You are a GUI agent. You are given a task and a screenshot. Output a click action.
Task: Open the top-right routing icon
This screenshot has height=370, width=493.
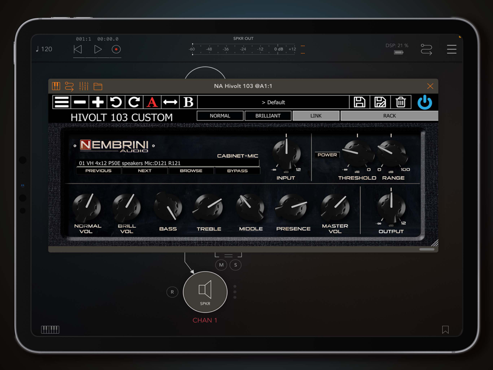[x=426, y=49]
